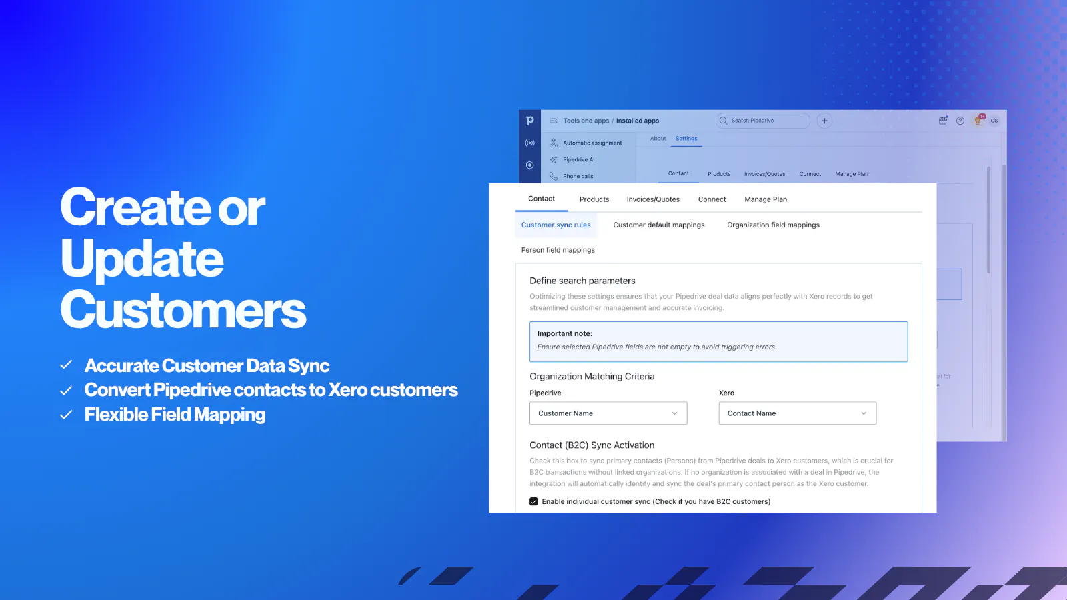Screen dimensions: 1067x600
Task: Click the Installed apps breadcrumb
Action: click(x=638, y=121)
